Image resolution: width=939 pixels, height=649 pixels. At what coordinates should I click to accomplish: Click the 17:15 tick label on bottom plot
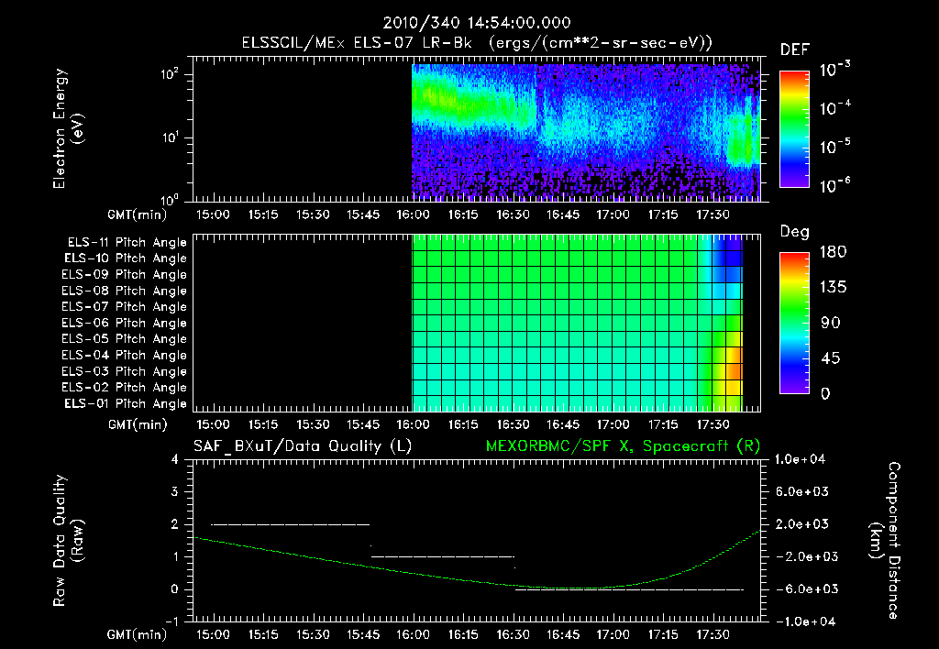click(x=663, y=634)
